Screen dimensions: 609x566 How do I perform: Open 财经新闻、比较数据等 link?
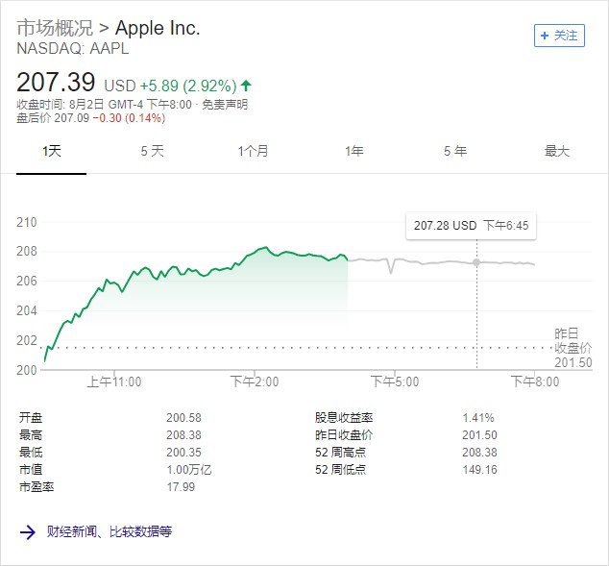tap(110, 531)
